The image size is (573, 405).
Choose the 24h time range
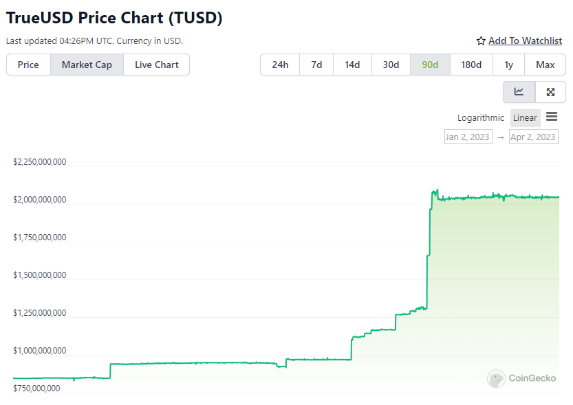(280, 65)
